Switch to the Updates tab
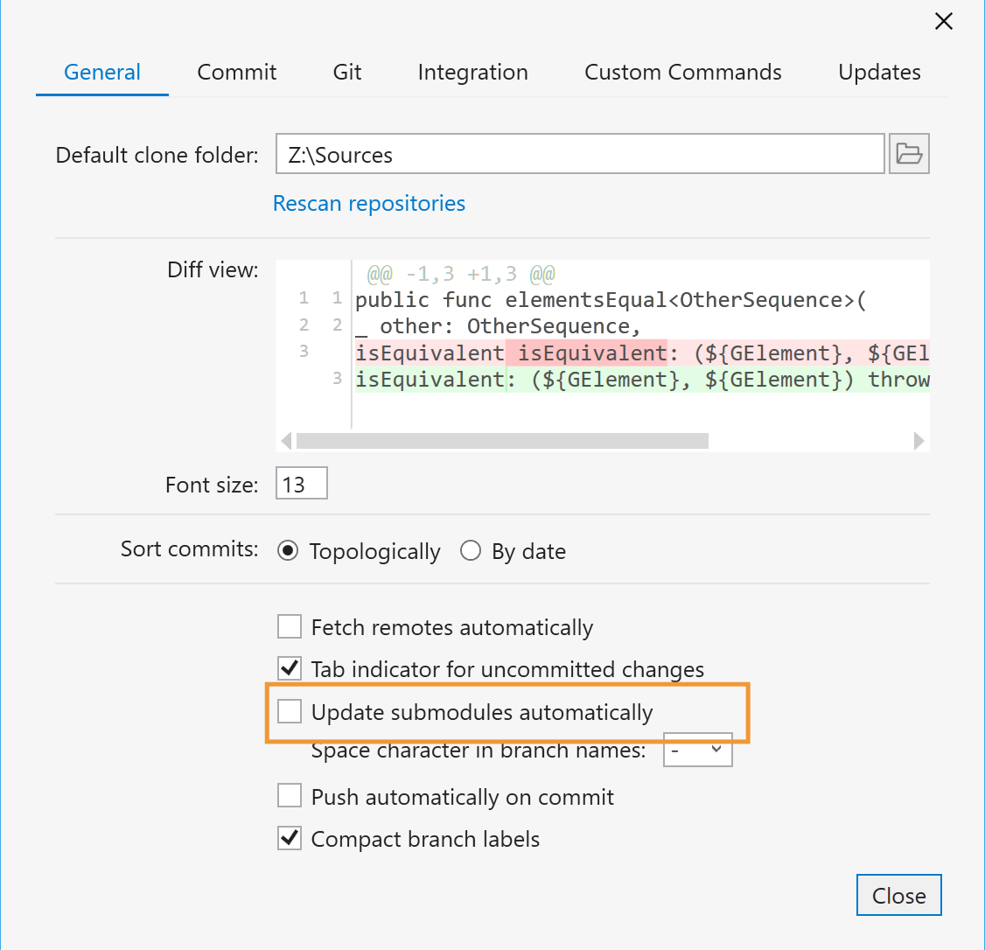 pyautogui.click(x=879, y=72)
